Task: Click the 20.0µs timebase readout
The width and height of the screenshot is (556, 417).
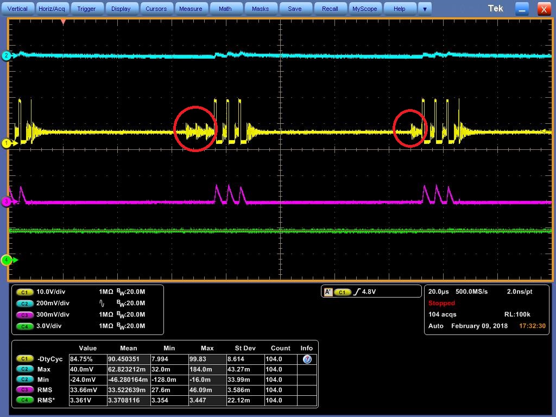Action: click(x=439, y=292)
